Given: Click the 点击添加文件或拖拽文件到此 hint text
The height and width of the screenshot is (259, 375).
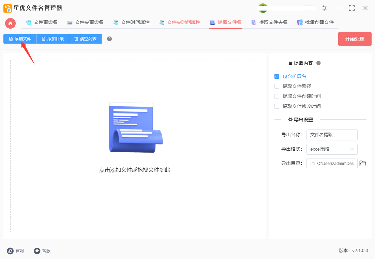Looking at the screenshot, I should click(x=135, y=170).
